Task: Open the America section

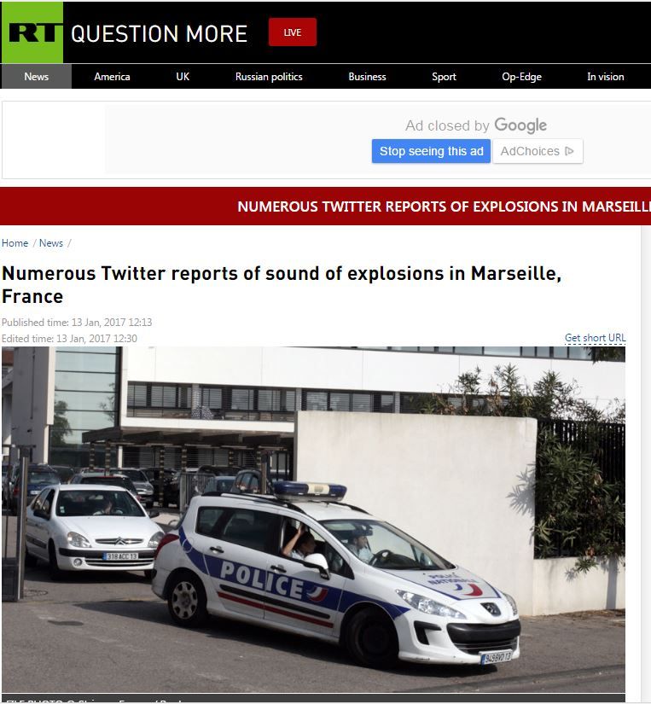Action: (x=112, y=77)
